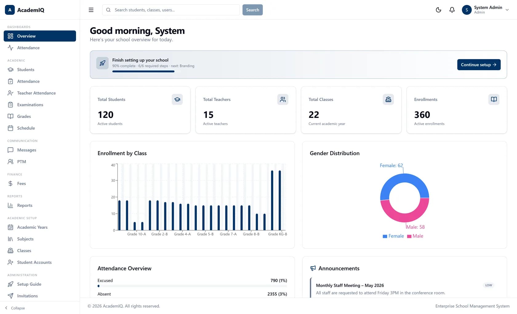
Task: Open the Students page
Action: [x=40, y=70]
